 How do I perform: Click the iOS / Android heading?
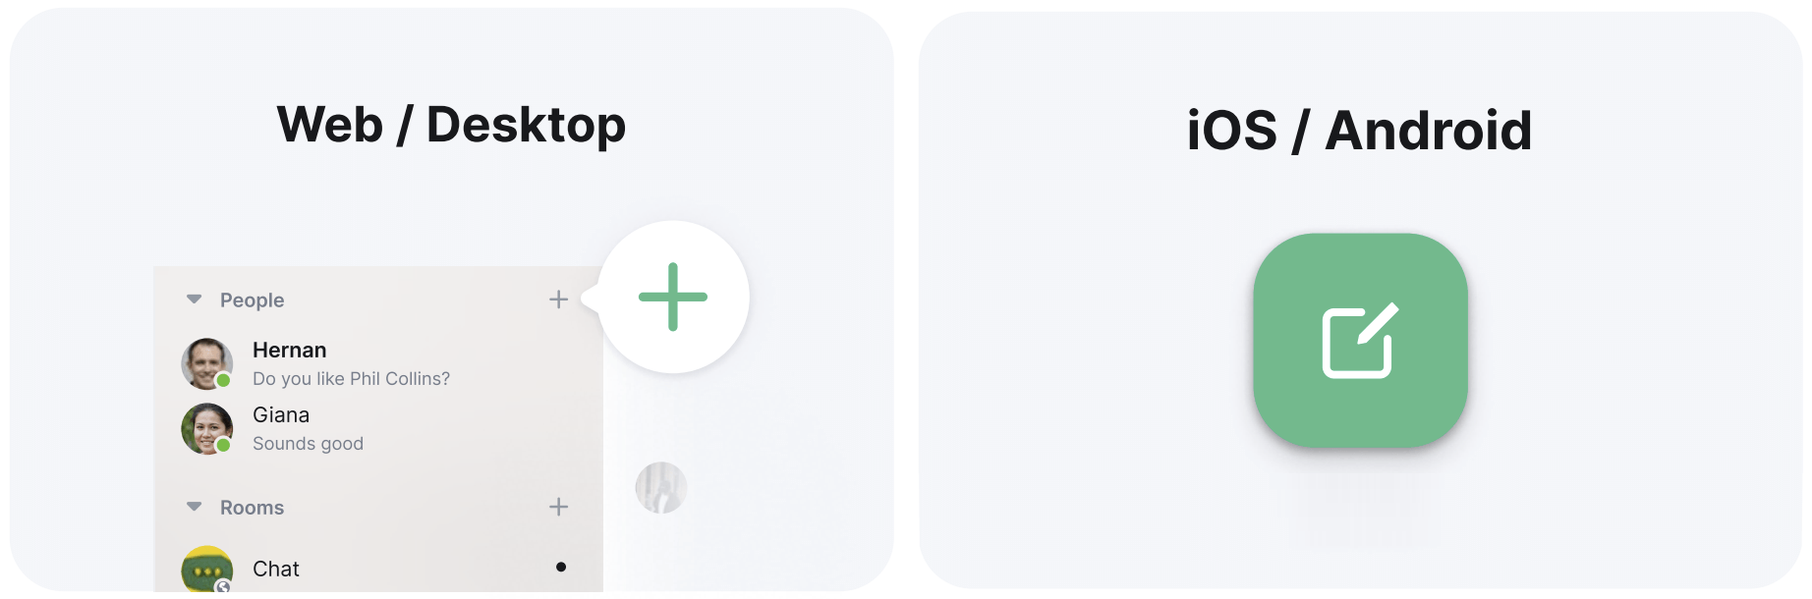[x=1359, y=131]
